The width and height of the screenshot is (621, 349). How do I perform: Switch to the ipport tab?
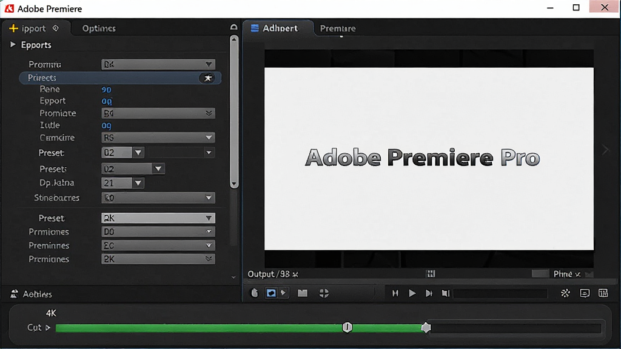click(x=36, y=28)
